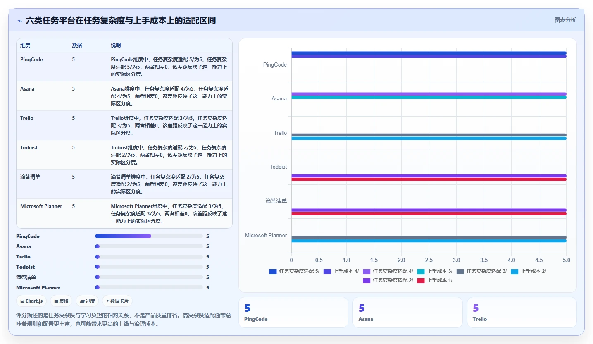The image size is (593, 344).
Task: Open the Asana data card
Action: [407, 313]
